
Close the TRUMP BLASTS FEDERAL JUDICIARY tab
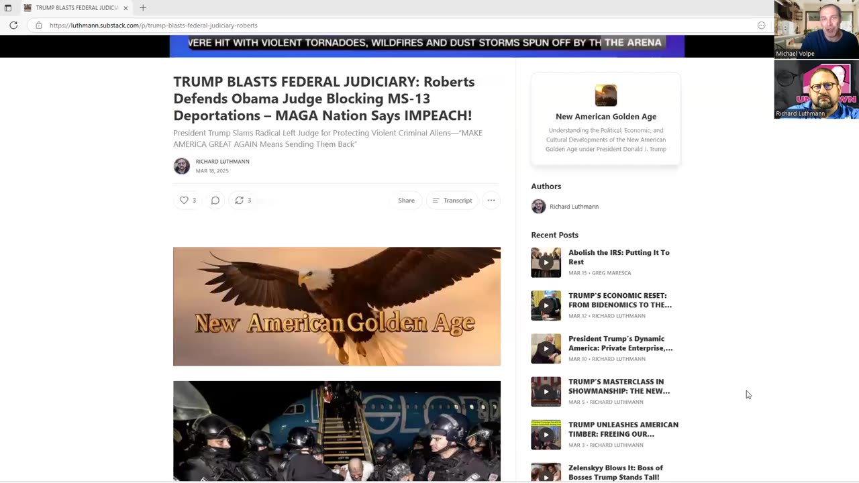point(125,8)
